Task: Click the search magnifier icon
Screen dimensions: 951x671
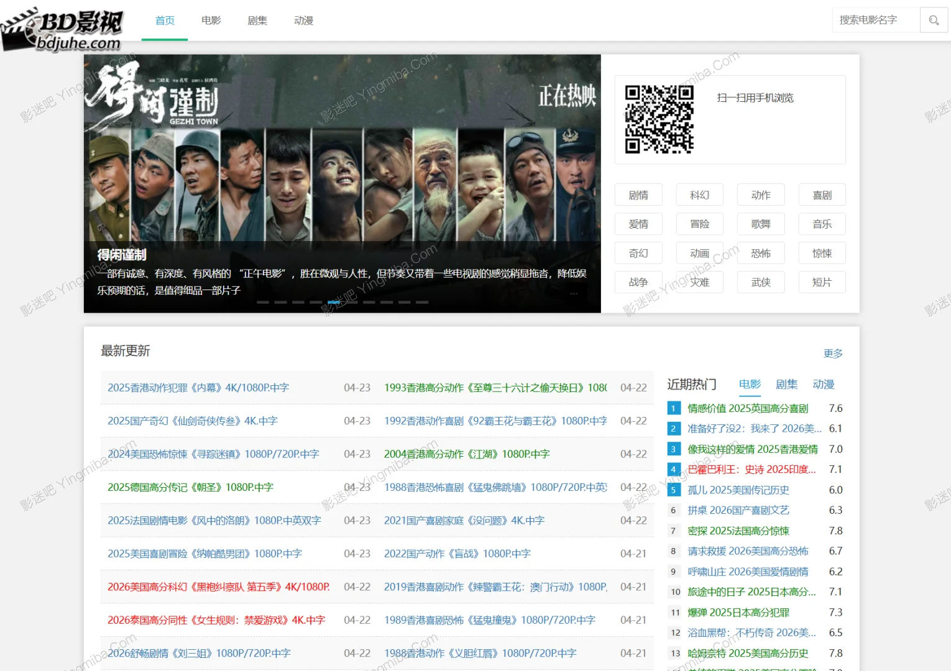Action: 934,20
